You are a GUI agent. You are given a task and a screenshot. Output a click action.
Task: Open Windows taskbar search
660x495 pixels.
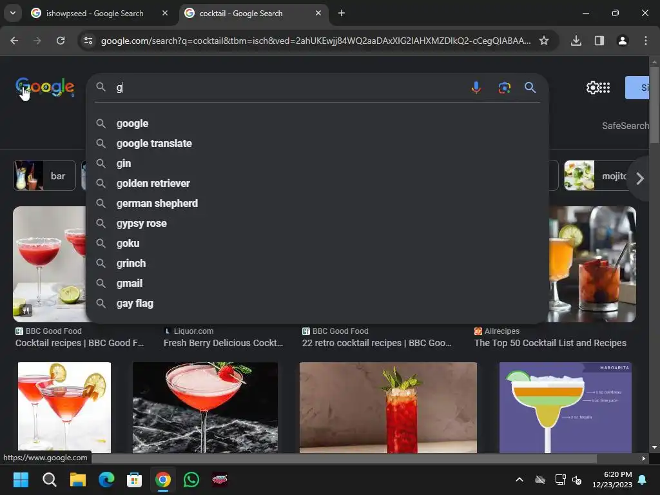[x=49, y=480]
